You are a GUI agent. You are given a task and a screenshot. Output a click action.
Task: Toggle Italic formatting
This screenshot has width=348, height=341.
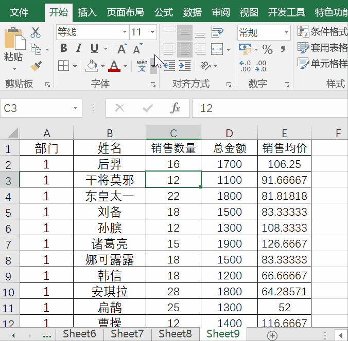78,48
